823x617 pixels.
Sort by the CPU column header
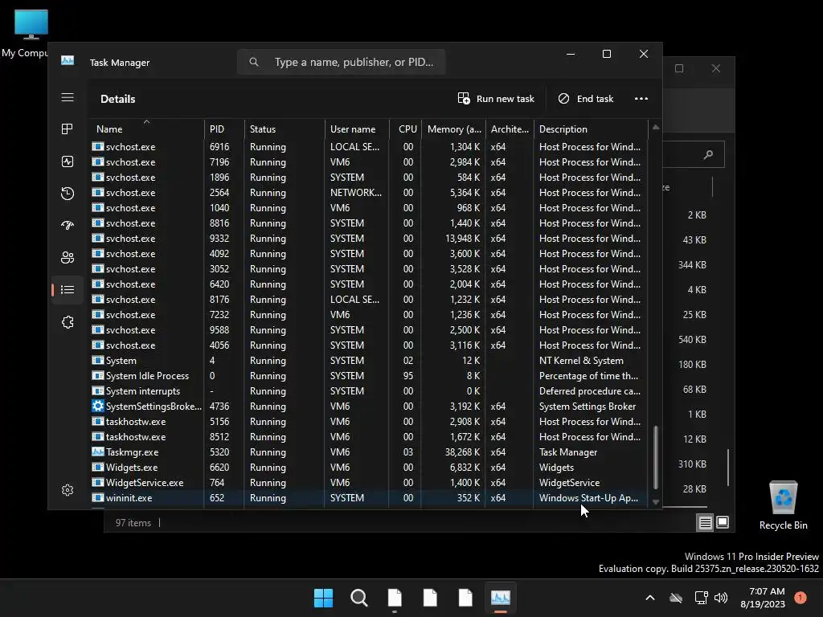point(405,129)
